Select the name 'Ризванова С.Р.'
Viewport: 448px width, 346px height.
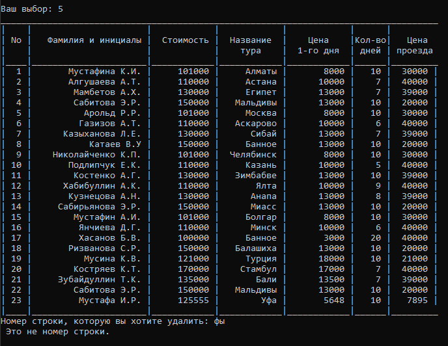[105, 248]
